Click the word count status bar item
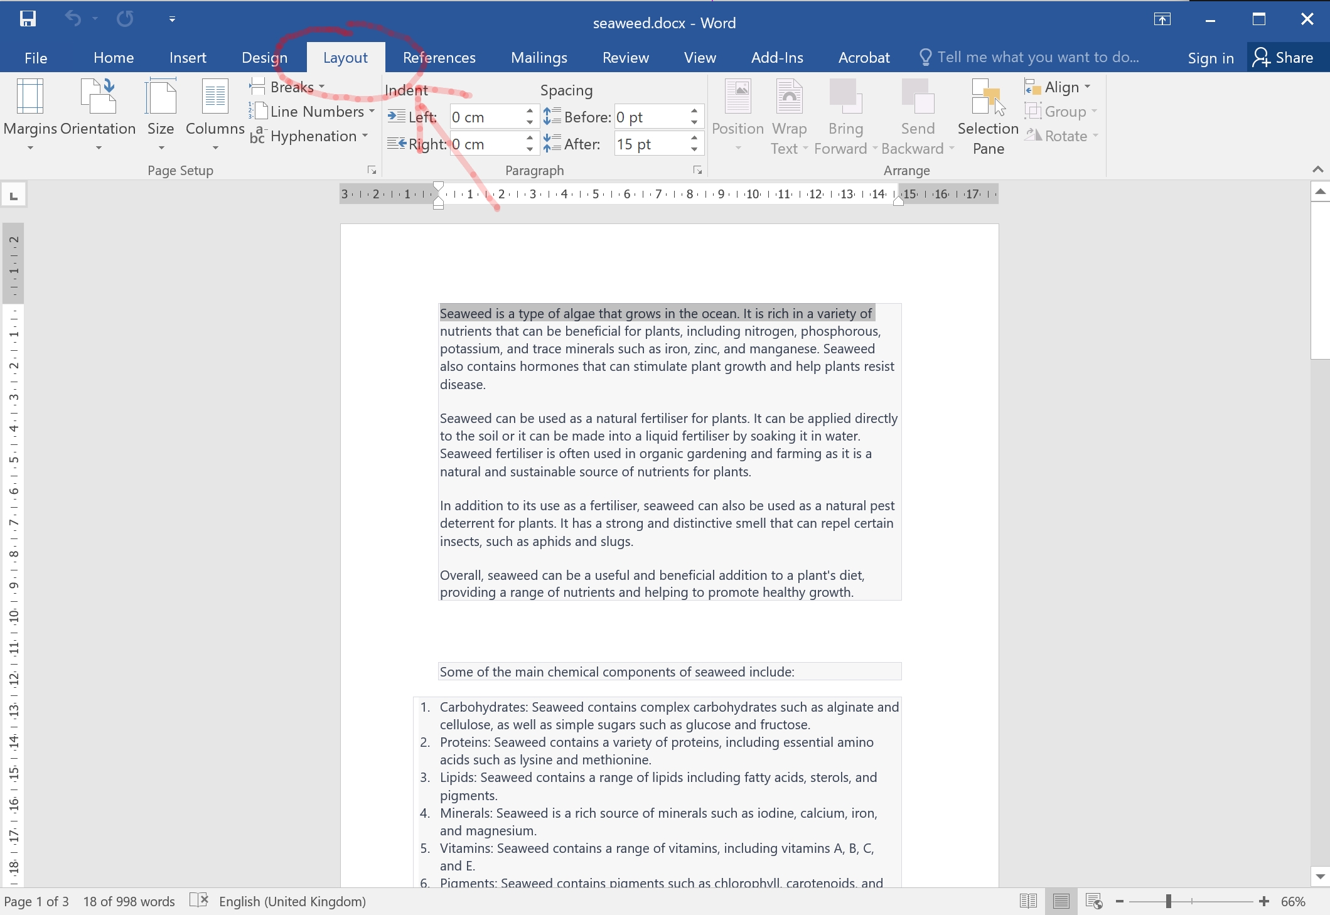Screen dimensions: 1330x915 129,901
